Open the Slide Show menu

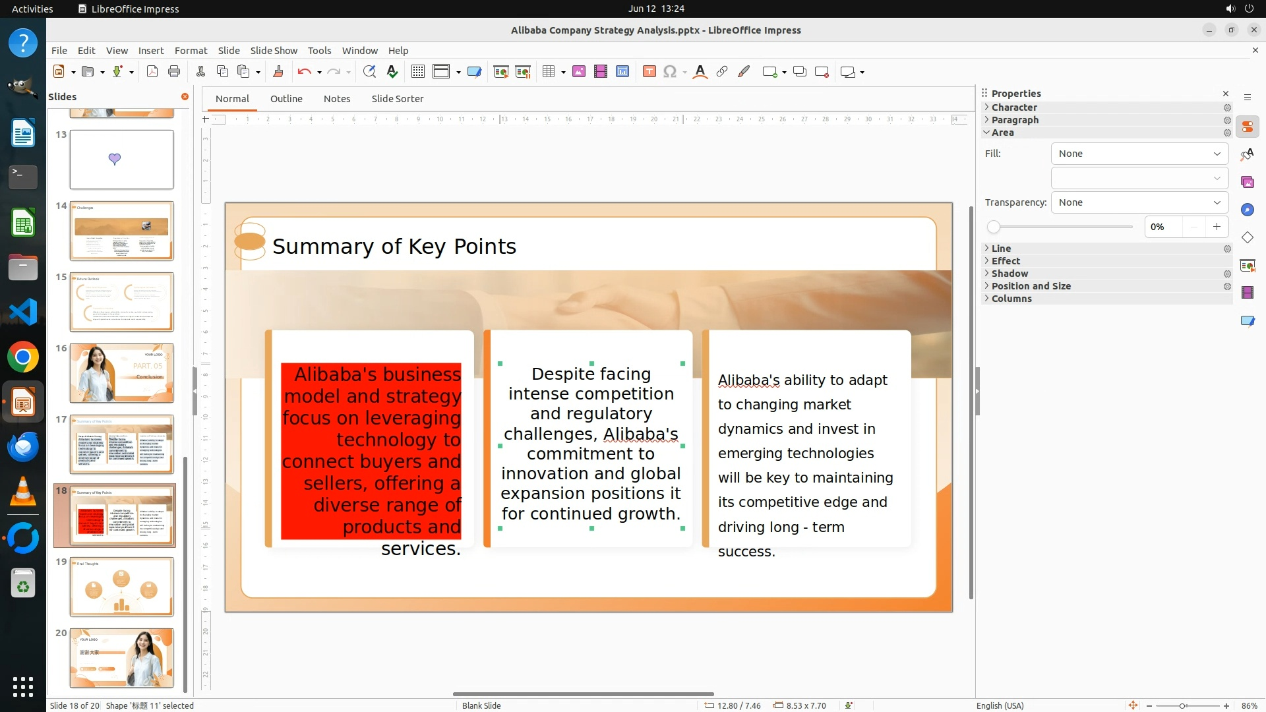point(274,51)
